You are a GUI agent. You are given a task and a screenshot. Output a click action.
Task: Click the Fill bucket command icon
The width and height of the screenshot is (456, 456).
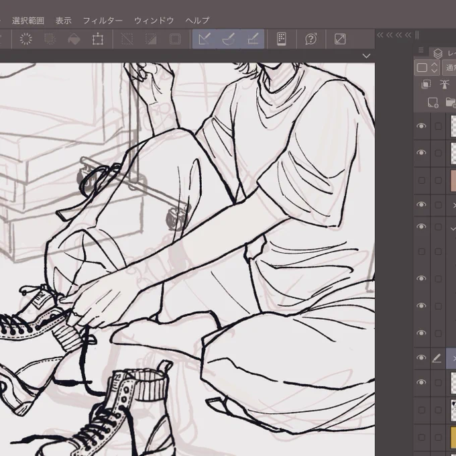(74, 39)
